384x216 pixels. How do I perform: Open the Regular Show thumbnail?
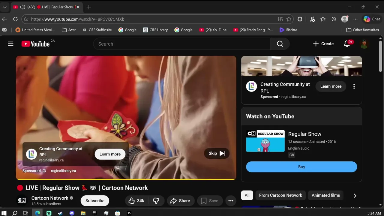point(265,141)
